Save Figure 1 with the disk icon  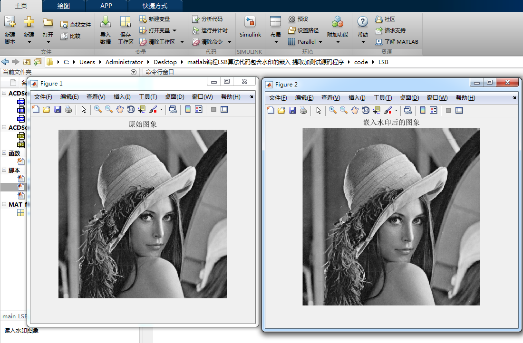pyautogui.click(x=58, y=109)
